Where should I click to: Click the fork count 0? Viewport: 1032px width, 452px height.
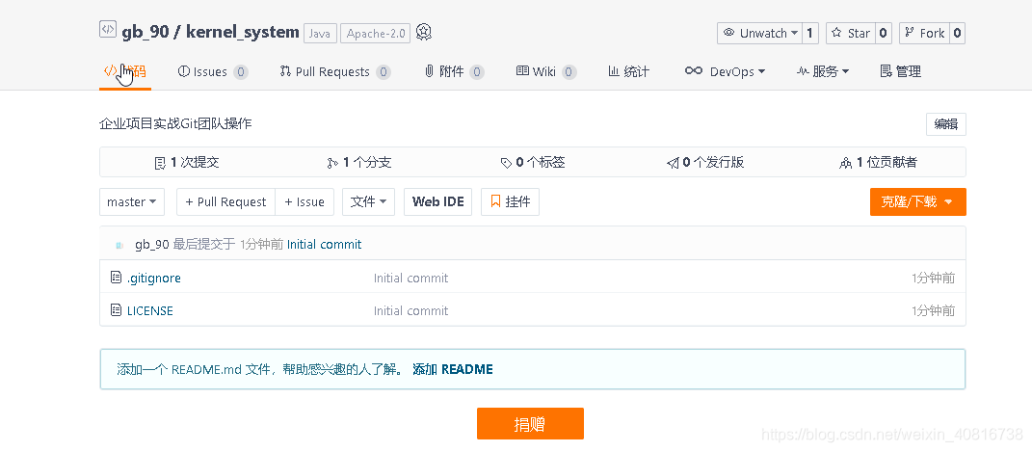coord(957,33)
